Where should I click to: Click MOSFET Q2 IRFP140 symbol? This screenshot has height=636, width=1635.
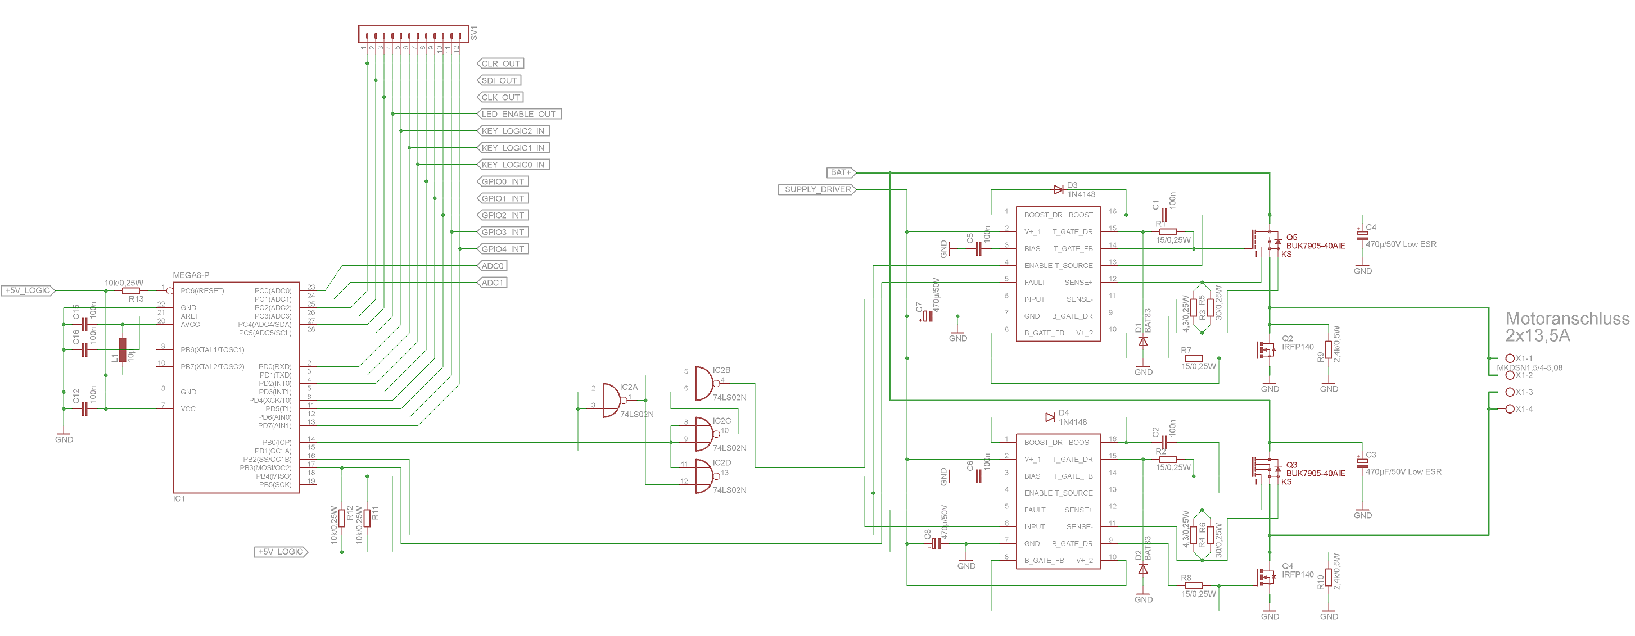[1266, 349]
